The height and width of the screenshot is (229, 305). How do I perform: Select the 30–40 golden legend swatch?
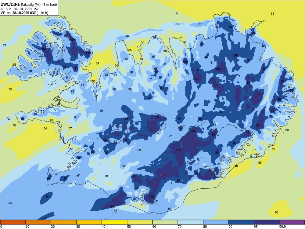pyautogui.click(x=89, y=222)
